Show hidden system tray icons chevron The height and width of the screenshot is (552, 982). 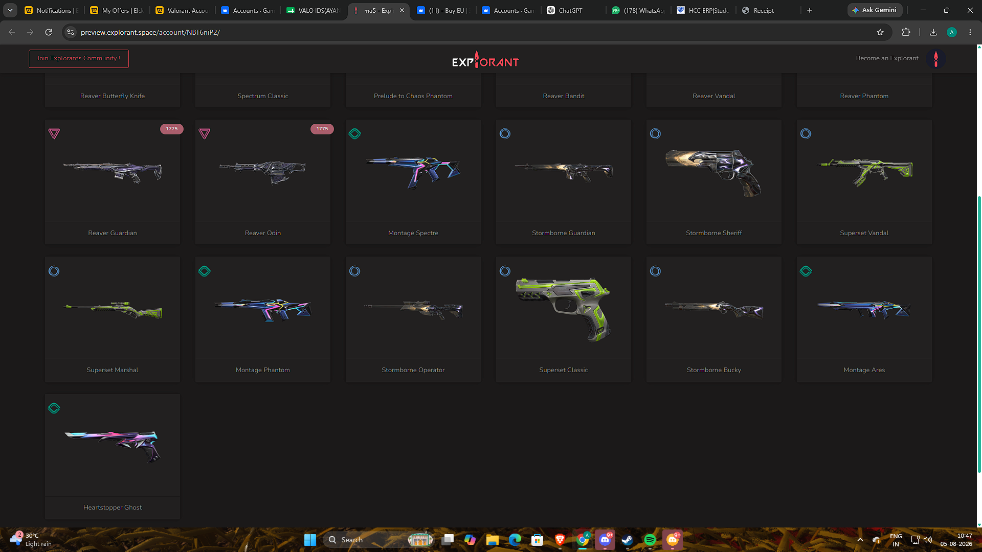point(860,540)
